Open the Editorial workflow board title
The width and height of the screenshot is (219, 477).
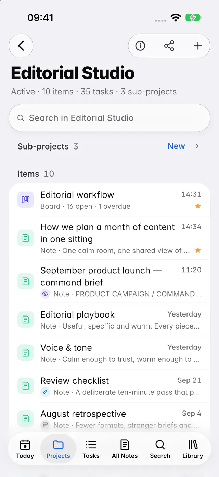point(77,195)
